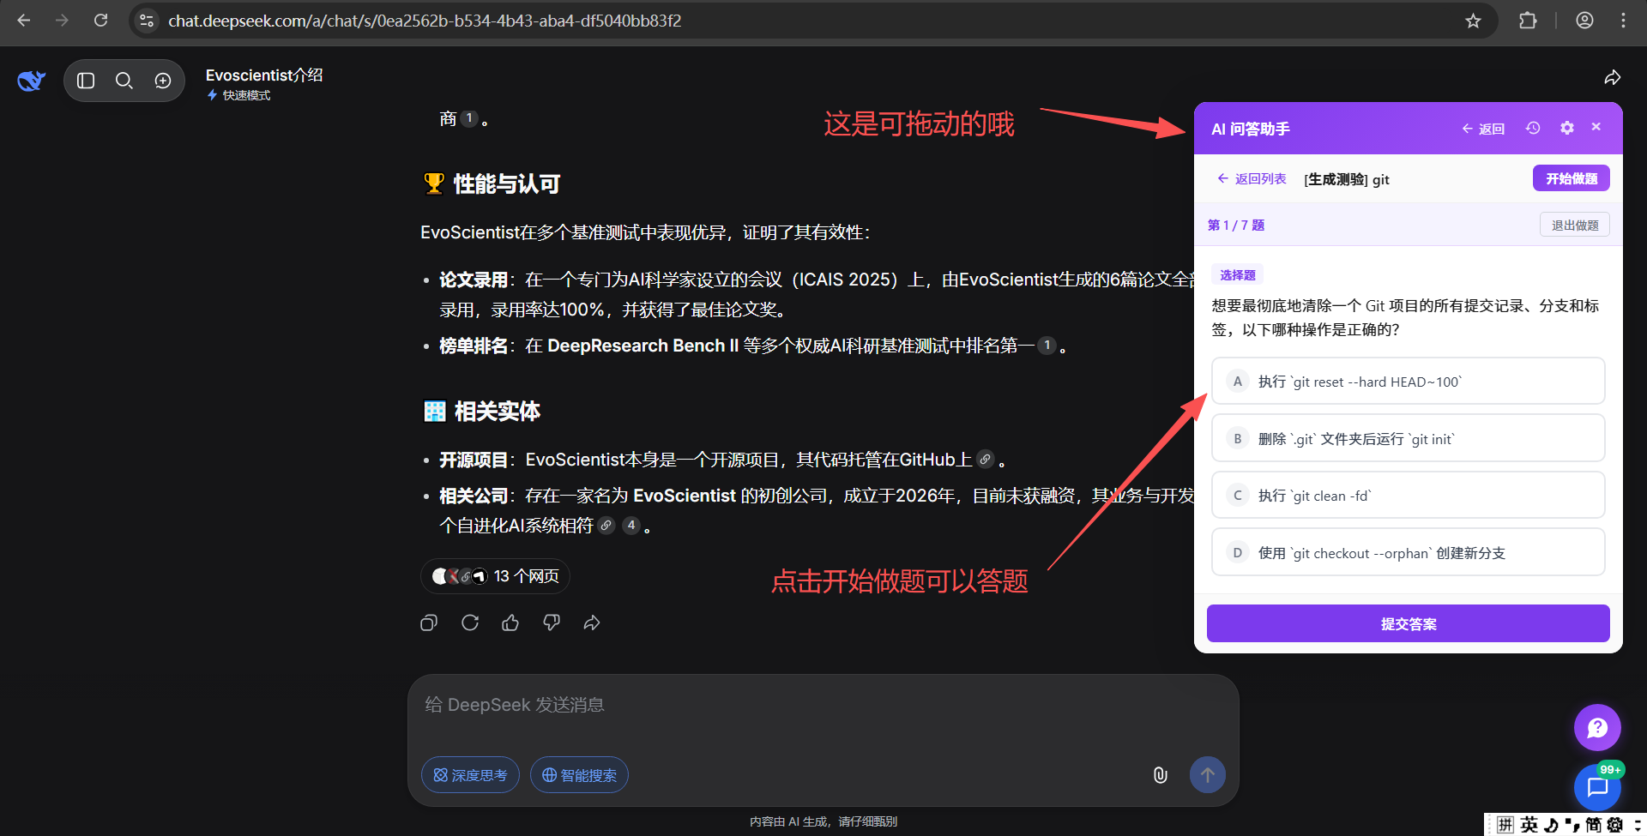This screenshot has width=1647, height=836.
Task: Click the thumbs down icon
Action: (x=552, y=622)
